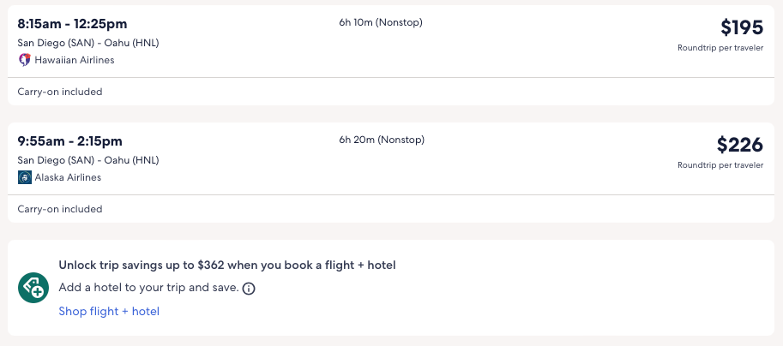Click the $195 roundtrip price
Screen dimensions: 783x346
coord(741,27)
